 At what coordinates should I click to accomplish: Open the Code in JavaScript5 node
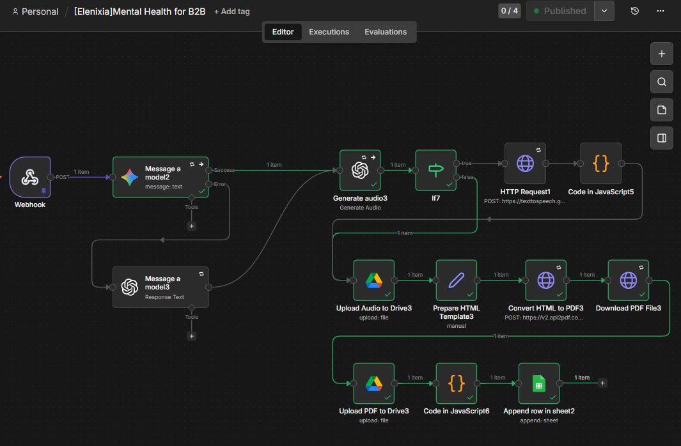click(600, 164)
